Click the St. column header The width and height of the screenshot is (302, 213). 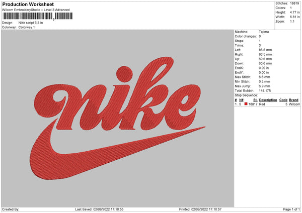click(x=255, y=100)
